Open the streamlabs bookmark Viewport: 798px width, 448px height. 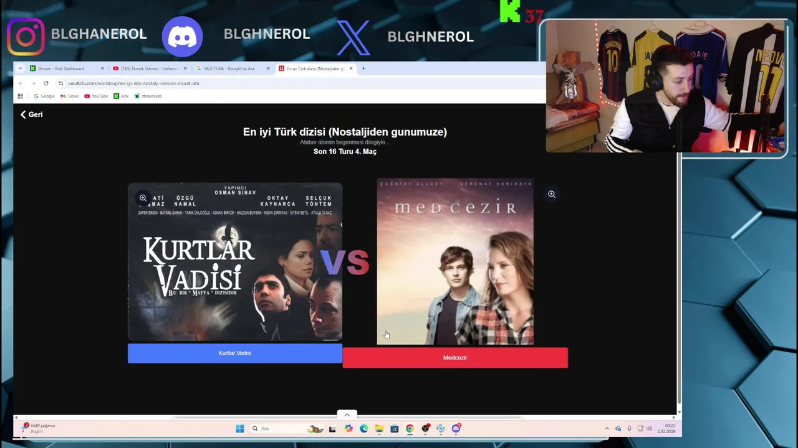tap(148, 96)
